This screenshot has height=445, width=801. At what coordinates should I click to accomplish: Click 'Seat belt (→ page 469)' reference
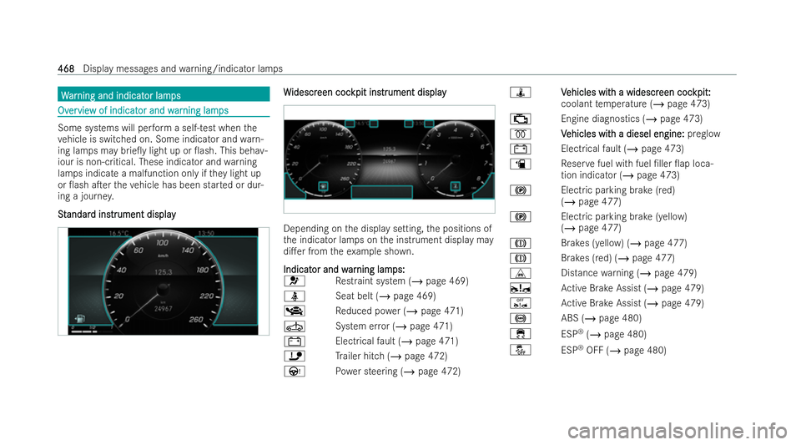[385, 296]
